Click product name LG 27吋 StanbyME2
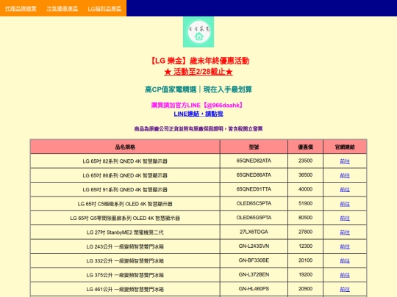397x297 pixels. pyautogui.click(x=125, y=232)
